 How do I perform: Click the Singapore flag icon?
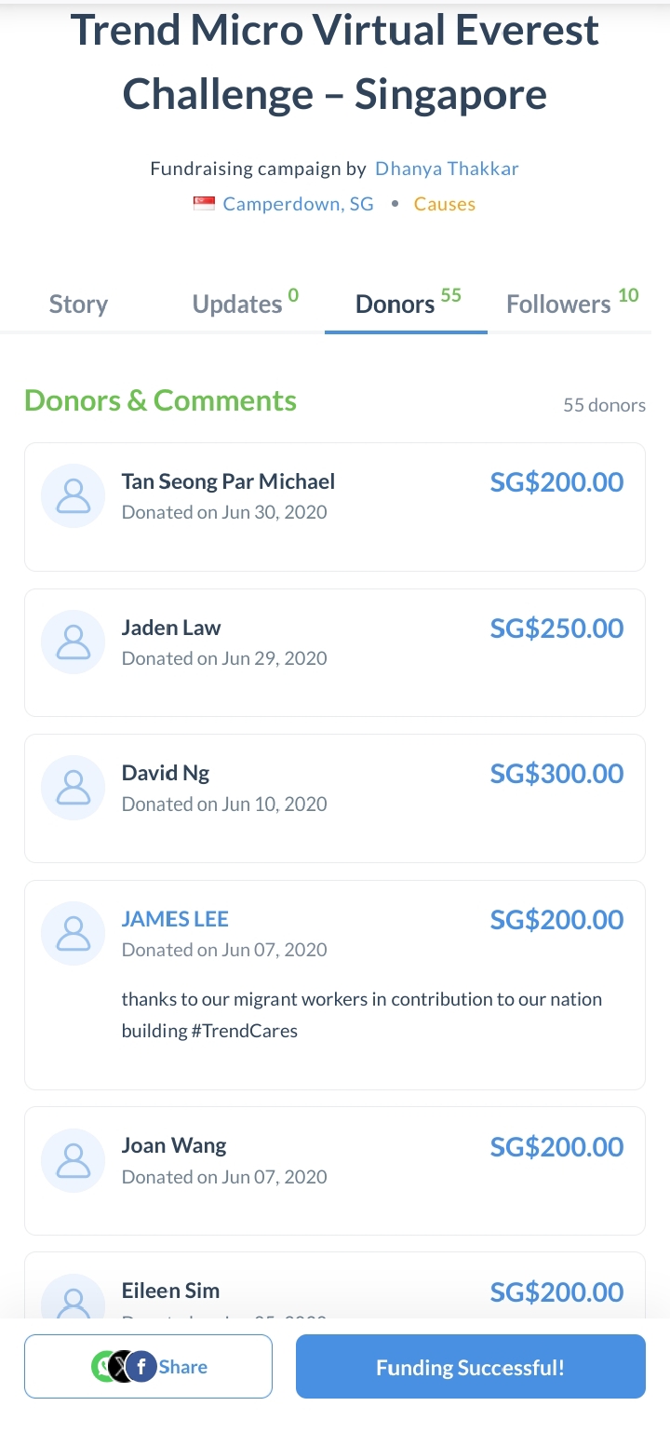204,204
